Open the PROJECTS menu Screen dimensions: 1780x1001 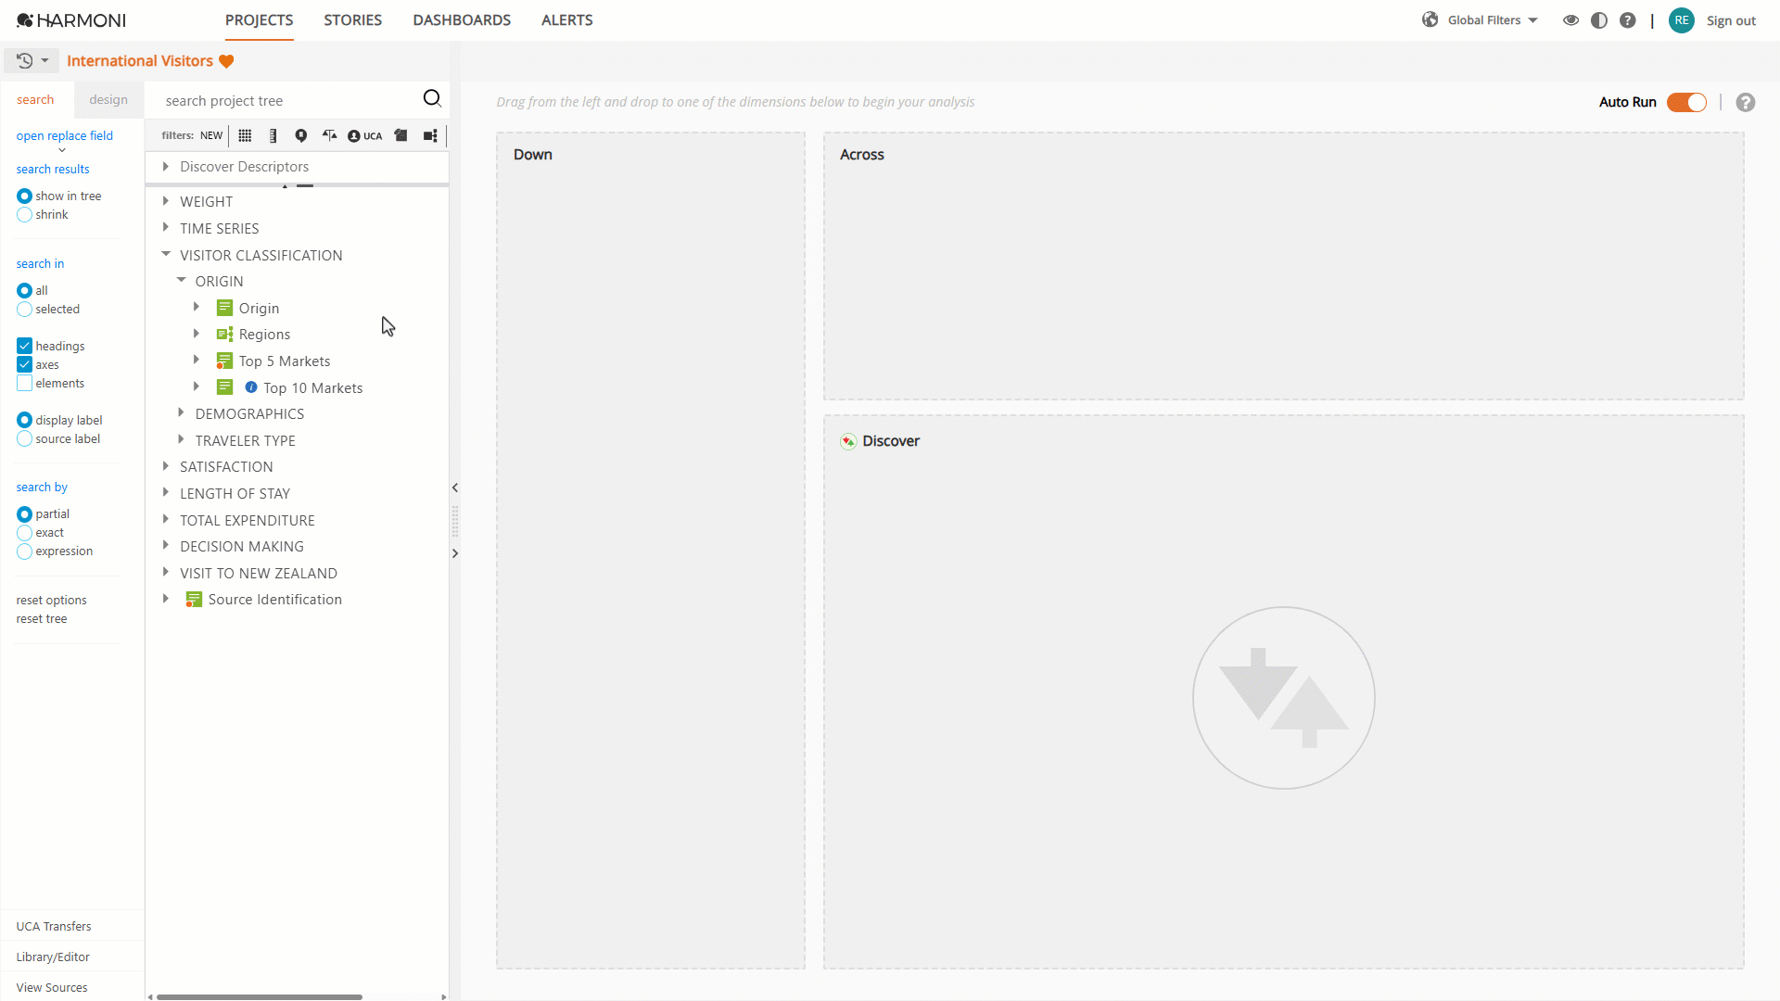259,20
